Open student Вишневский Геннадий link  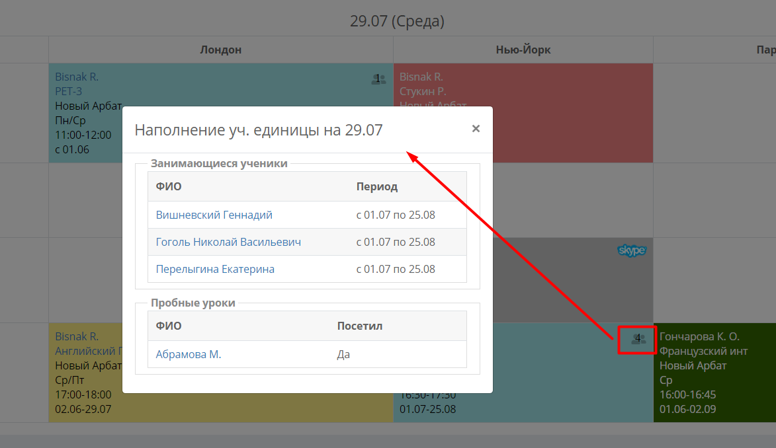click(214, 215)
